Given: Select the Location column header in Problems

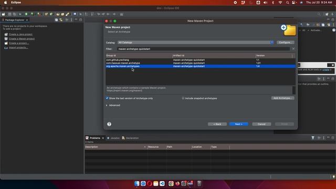Looking at the screenshot, I should tap(201, 147).
